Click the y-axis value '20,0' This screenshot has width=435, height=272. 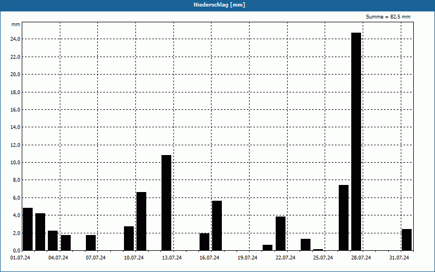point(15,75)
